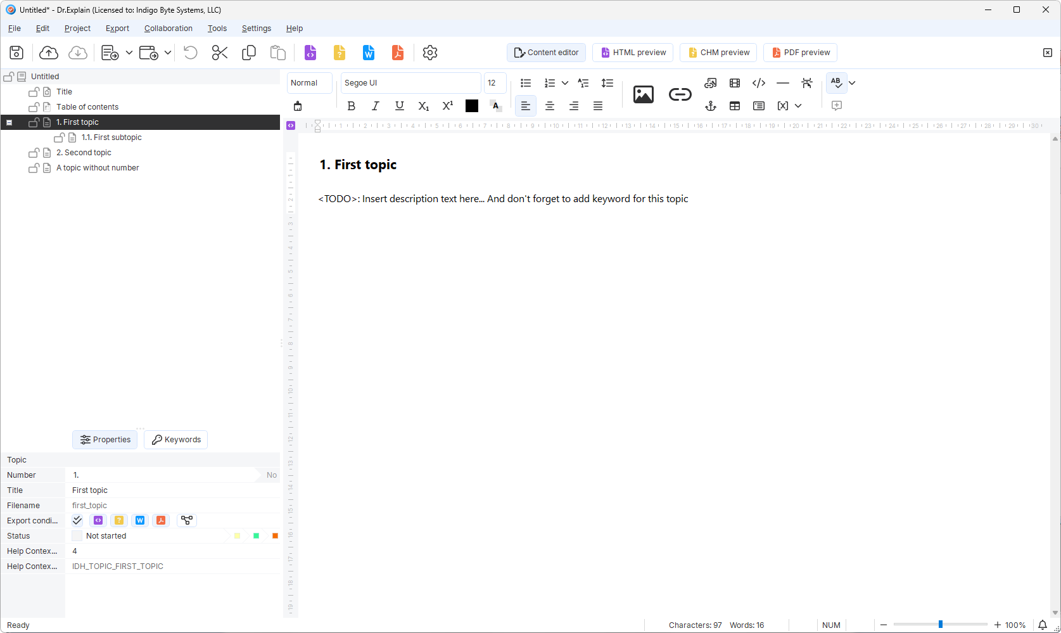Insert a horizontal line
1061x633 pixels.
pyautogui.click(x=783, y=83)
